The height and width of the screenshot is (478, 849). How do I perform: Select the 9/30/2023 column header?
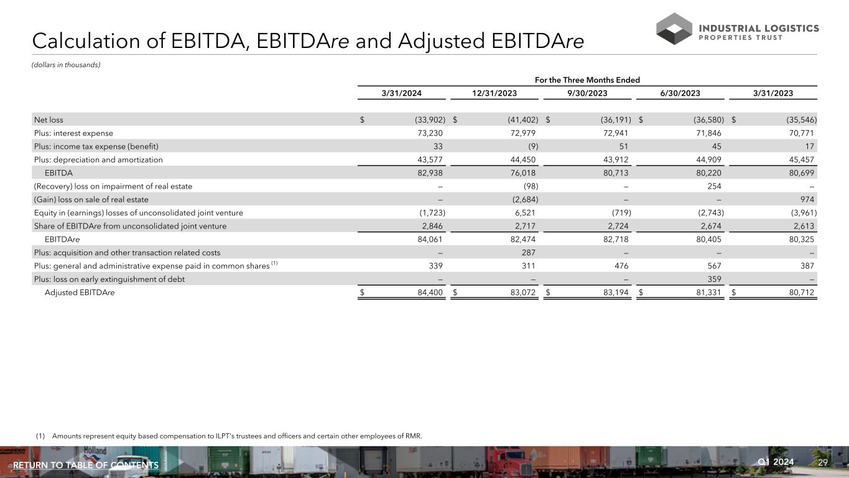(587, 93)
